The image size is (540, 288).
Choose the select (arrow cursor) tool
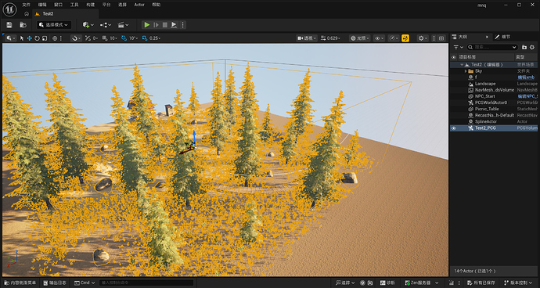tap(22, 38)
